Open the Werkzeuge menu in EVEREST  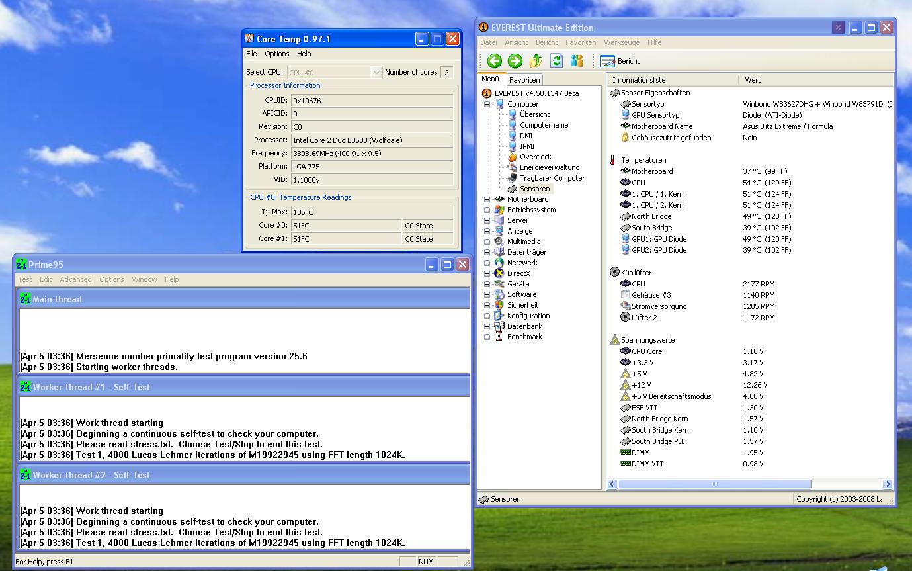pos(622,42)
